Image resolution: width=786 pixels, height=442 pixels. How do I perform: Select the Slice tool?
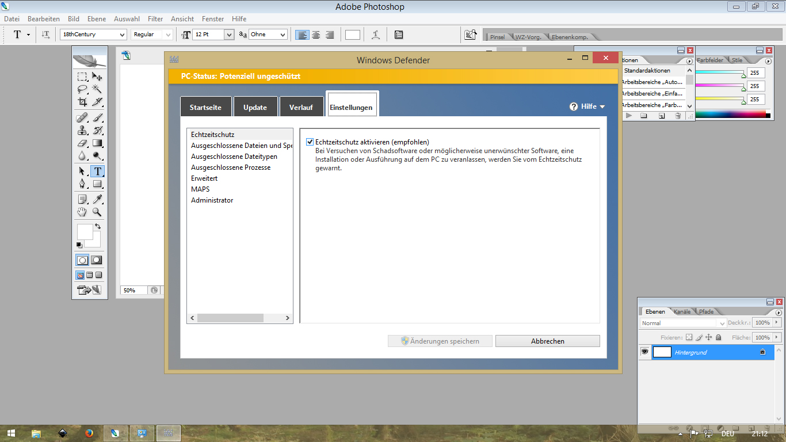click(x=97, y=102)
